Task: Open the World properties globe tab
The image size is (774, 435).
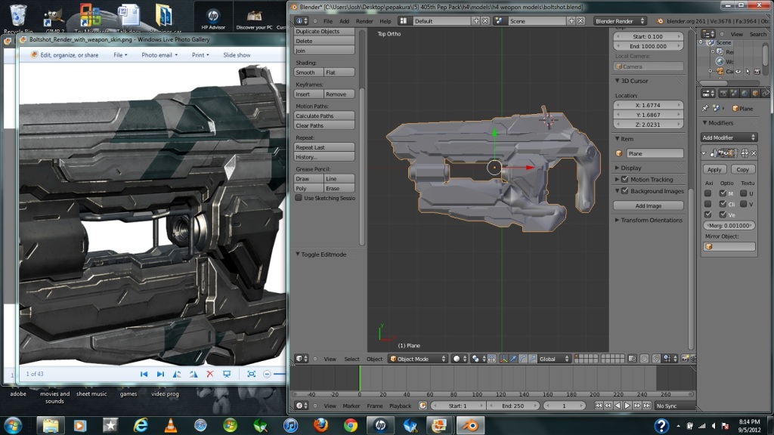Action: pyautogui.click(x=745, y=93)
